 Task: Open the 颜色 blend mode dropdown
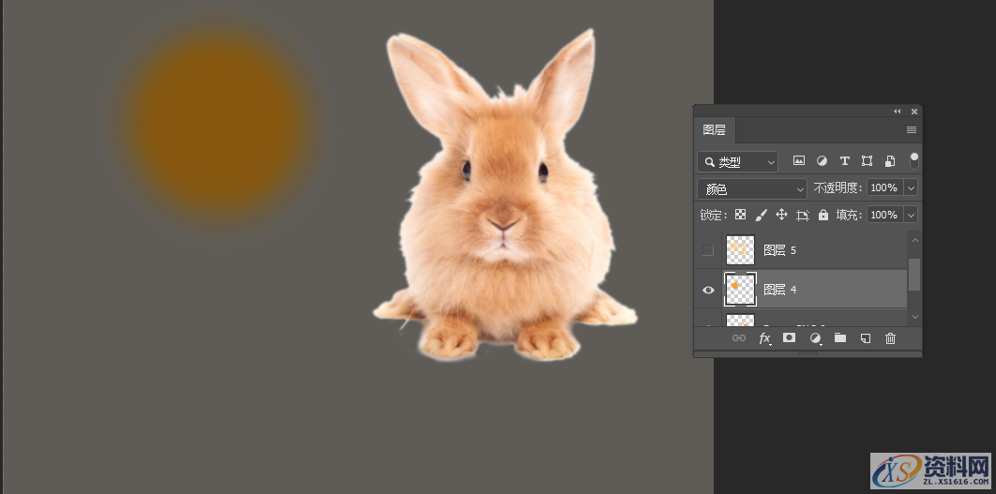751,188
